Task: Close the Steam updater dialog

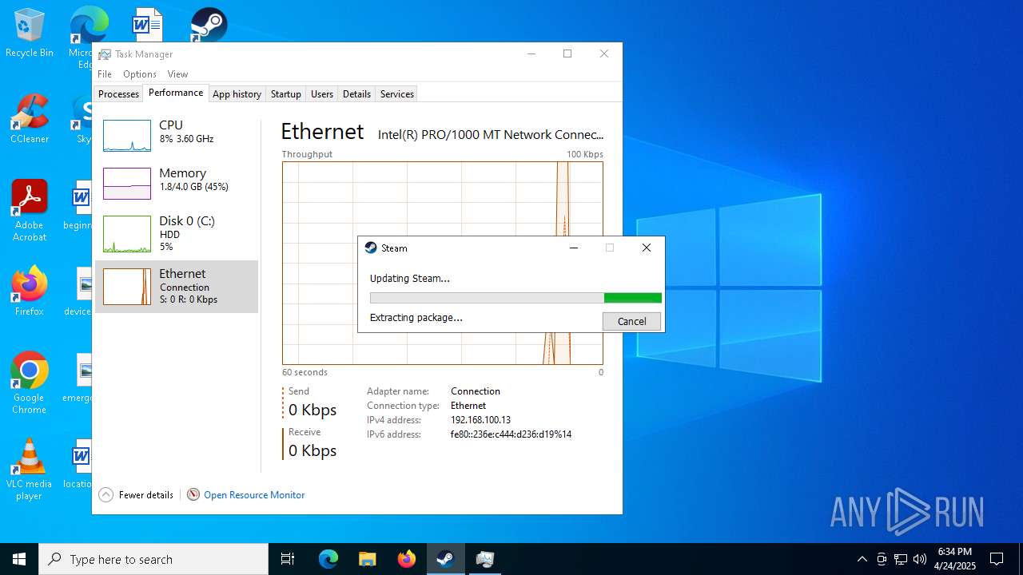Action: click(x=647, y=248)
